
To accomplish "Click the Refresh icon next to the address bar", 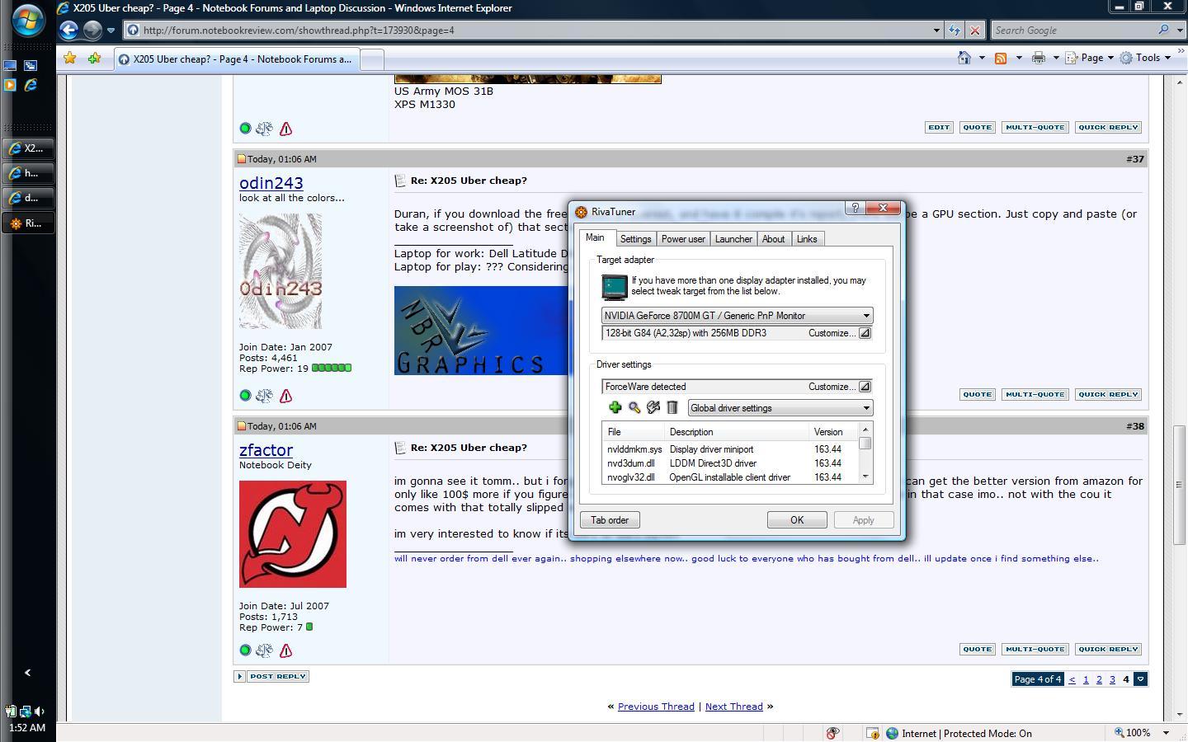I will pos(955,30).
